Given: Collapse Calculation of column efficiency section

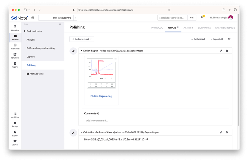Looking at the screenshot, I should [x=82, y=132].
